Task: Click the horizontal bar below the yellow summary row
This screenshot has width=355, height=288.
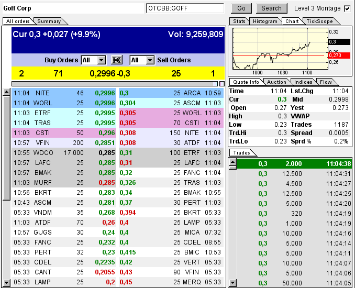Action: 114,83
